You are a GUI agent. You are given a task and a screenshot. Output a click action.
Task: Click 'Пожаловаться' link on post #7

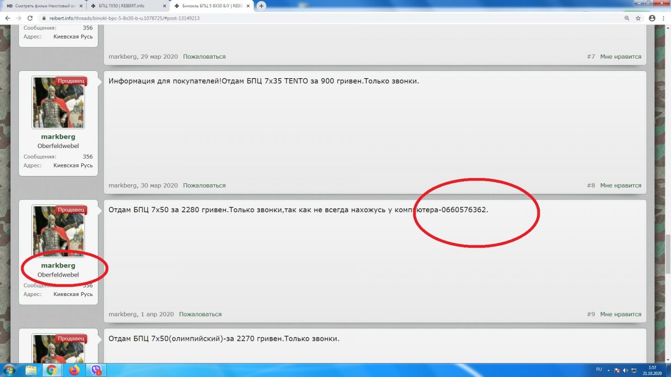click(x=204, y=56)
